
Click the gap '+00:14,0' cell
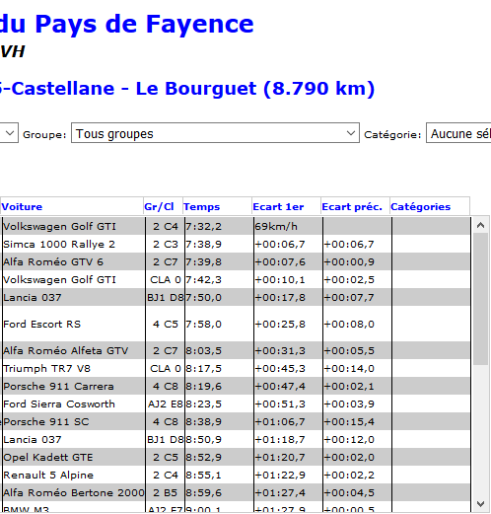coord(357,369)
